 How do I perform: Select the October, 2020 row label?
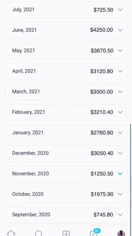tap(28, 194)
